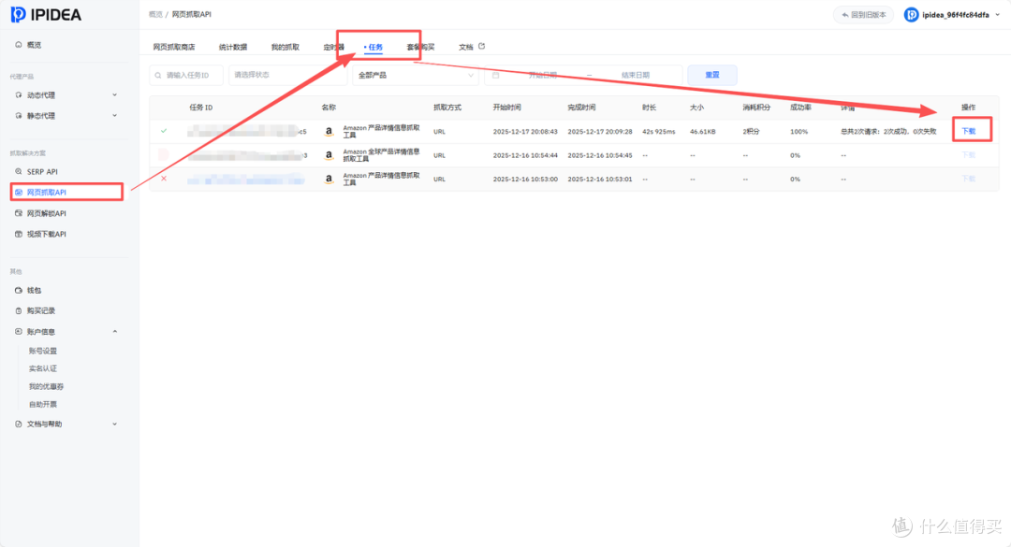Click 下载 in the 10:54:44 task row
Image resolution: width=1011 pixels, height=547 pixels.
(969, 155)
